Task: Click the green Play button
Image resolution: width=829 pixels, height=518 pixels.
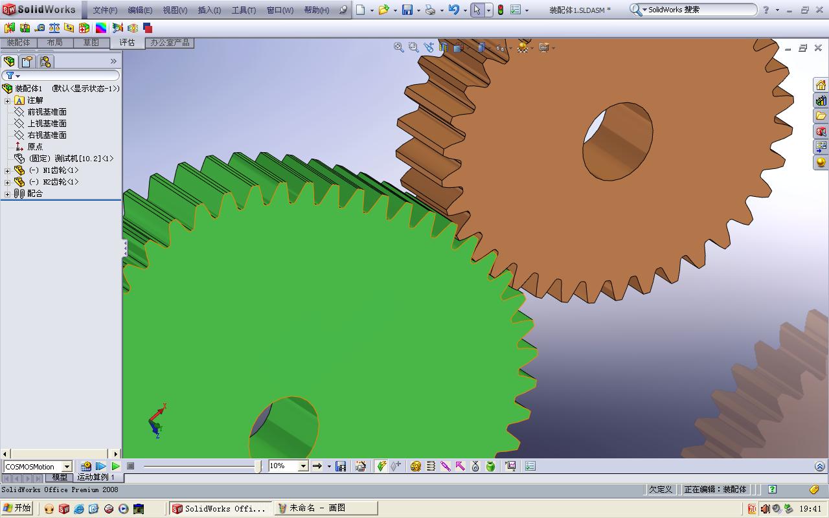Action: click(115, 466)
